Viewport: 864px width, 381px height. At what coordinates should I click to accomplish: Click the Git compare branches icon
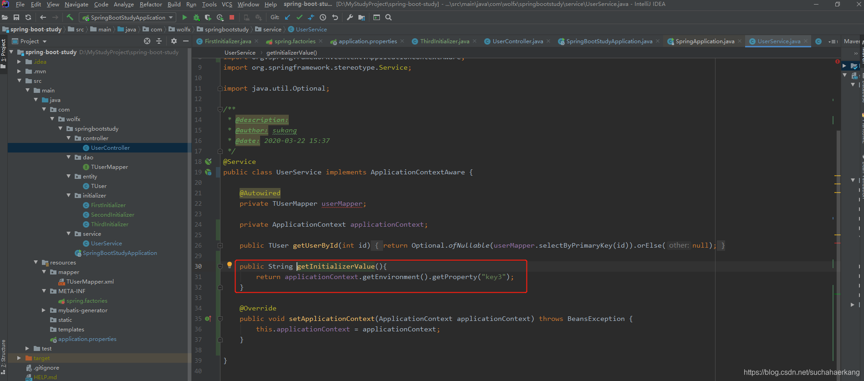pyautogui.click(x=311, y=17)
